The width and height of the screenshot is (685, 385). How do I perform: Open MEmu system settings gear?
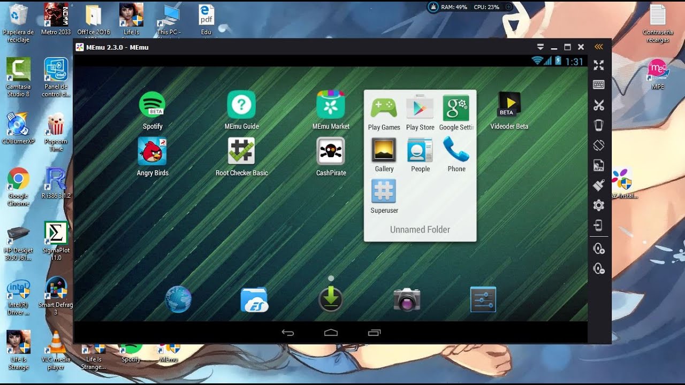[x=599, y=205]
